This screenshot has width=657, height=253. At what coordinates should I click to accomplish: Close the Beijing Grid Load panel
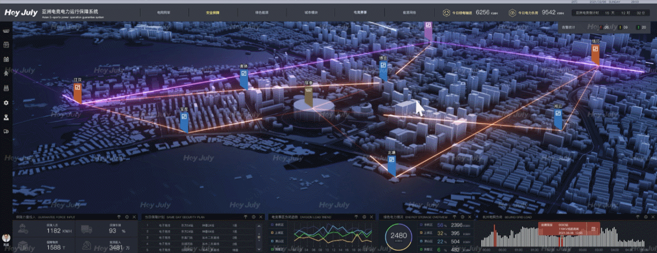pyautogui.click(x=653, y=217)
